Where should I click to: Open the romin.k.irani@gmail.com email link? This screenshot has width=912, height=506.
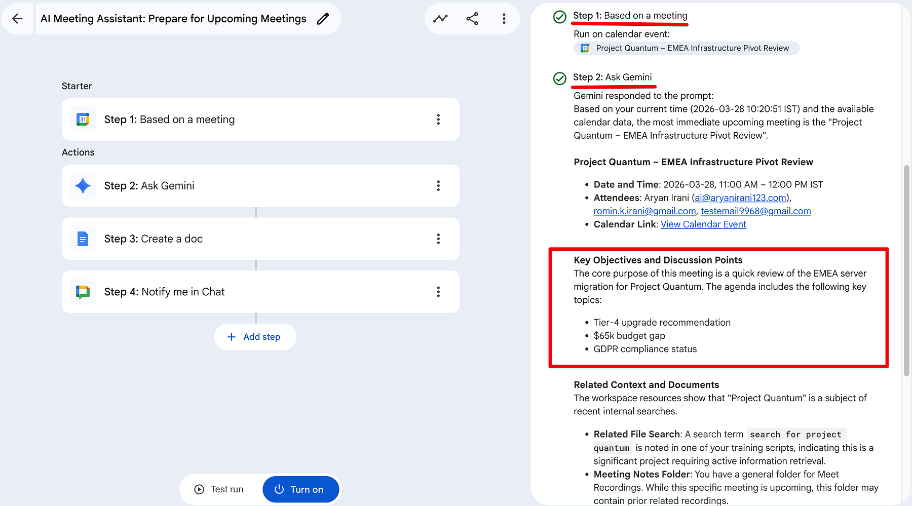[645, 211]
